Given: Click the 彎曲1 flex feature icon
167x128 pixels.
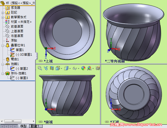Looking at the screenshot, I should pos(8,59).
